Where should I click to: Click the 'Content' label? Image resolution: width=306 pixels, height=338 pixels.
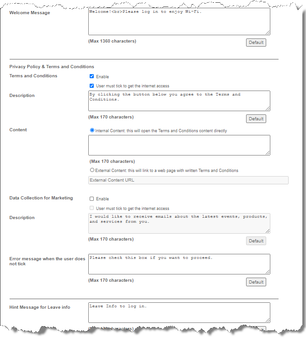tap(18, 130)
